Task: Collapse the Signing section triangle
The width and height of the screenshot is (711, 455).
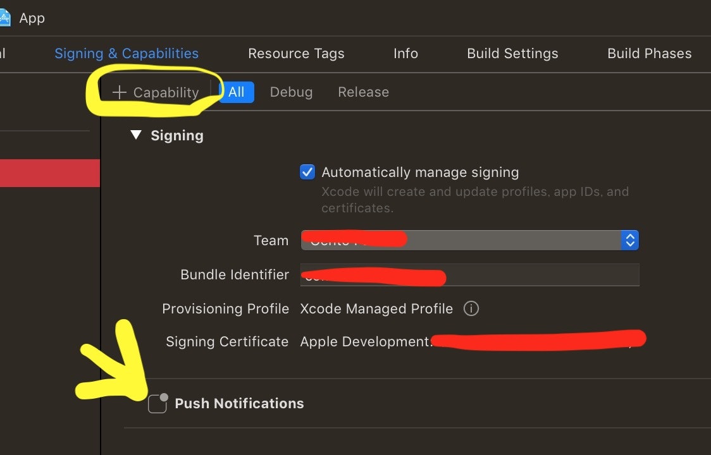Action: pyautogui.click(x=135, y=135)
